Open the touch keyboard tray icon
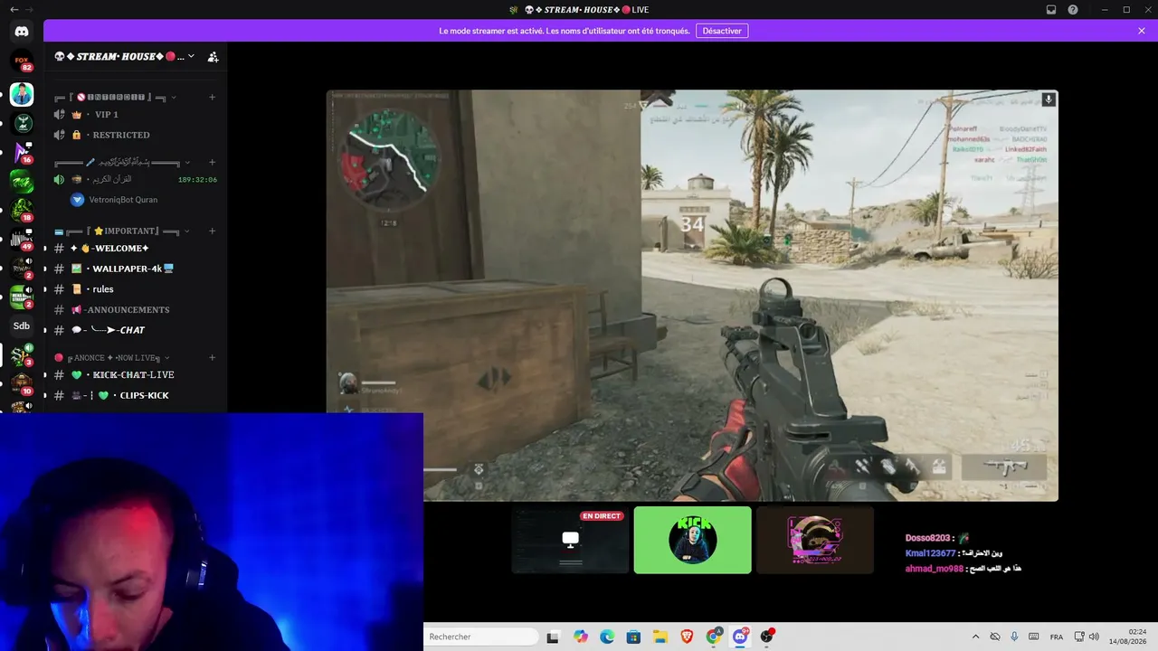This screenshot has height=651, width=1158. pyautogui.click(x=1033, y=637)
